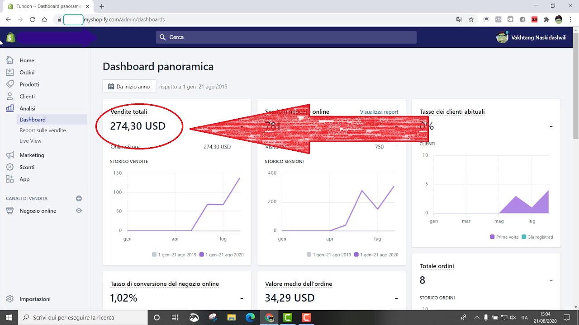Click the Visualizza report link
The height and width of the screenshot is (325, 579).
click(379, 111)
